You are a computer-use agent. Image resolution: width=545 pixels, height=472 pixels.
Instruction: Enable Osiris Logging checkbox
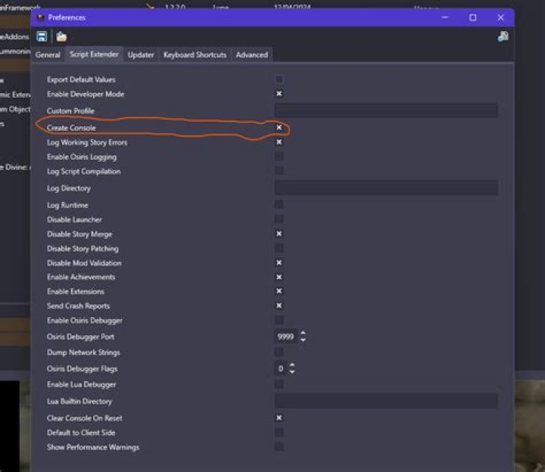pos(279,157)
